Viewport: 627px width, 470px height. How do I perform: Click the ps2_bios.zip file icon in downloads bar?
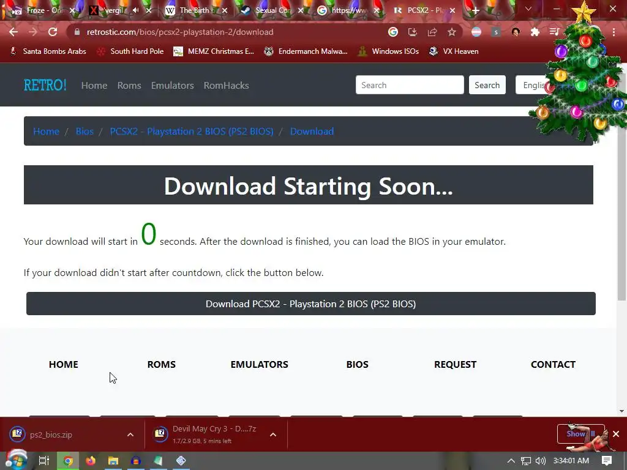pos(18,434)
